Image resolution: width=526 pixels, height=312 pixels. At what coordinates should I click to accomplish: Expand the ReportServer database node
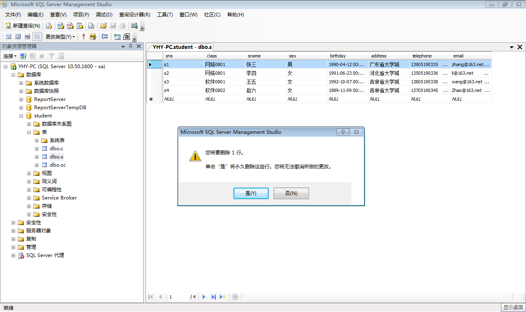[21, 99]
